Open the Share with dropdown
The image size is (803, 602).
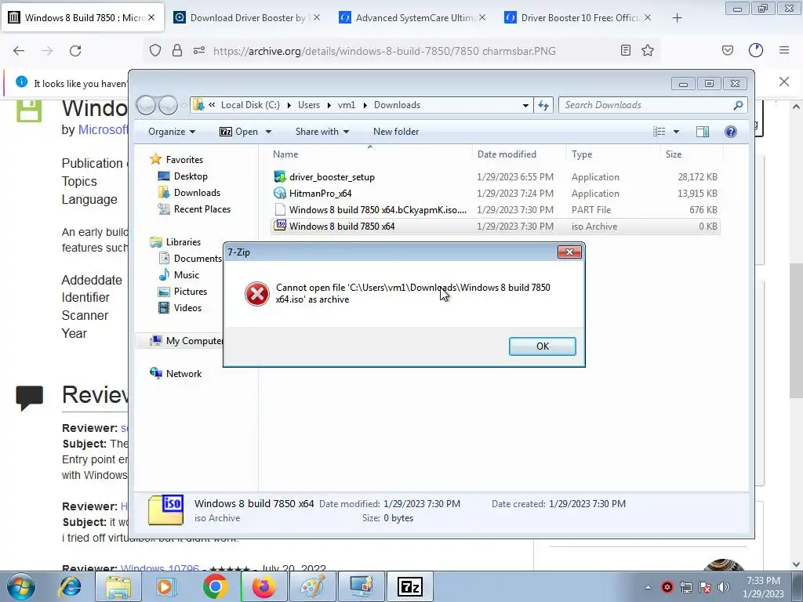coord(322,132)
